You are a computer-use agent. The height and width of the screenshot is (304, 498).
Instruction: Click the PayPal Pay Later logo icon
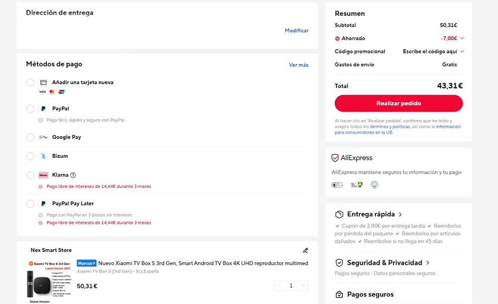coord(43,203)
